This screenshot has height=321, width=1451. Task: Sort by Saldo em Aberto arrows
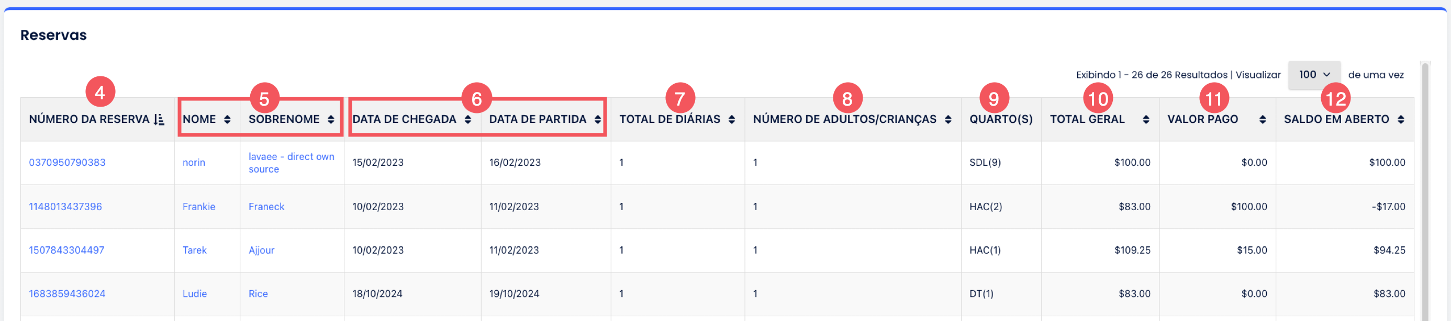pyautogui.click(x=1401, y=119)
